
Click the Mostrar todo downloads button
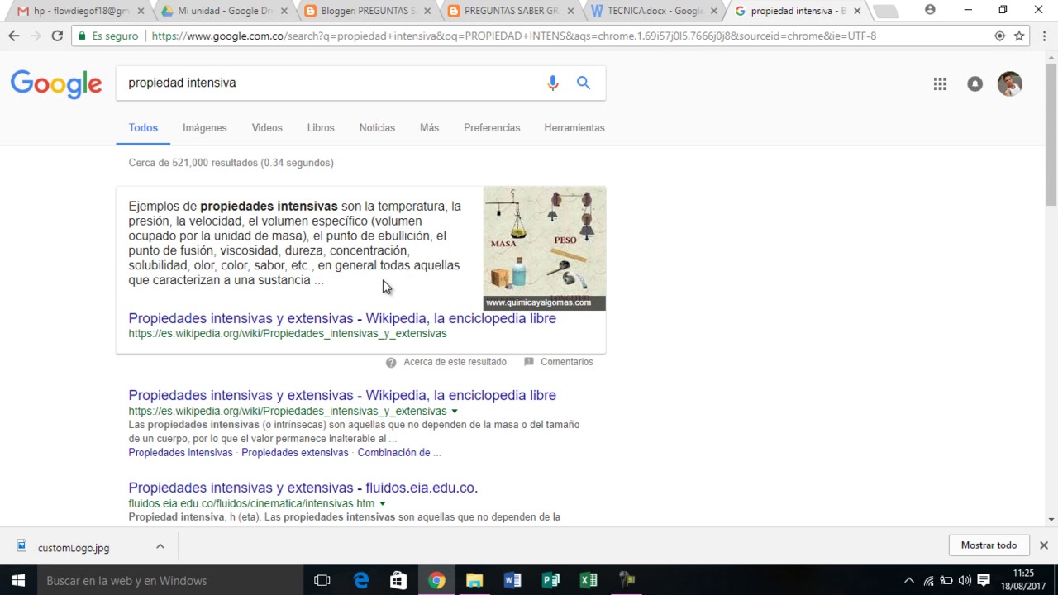tap(989, 545)
